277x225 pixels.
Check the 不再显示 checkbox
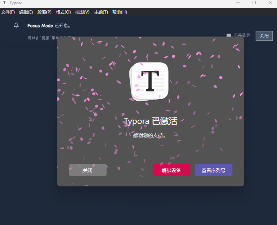click(x=229, y=35)
